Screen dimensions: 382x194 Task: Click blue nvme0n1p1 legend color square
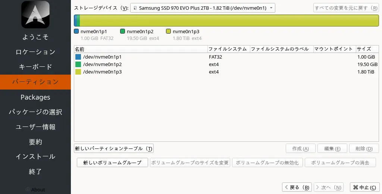[x=76, y=32]
